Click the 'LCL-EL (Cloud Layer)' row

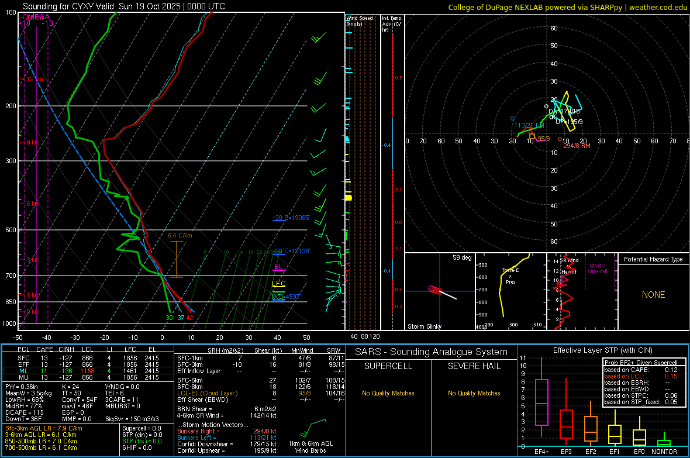(x=261, y=393)
